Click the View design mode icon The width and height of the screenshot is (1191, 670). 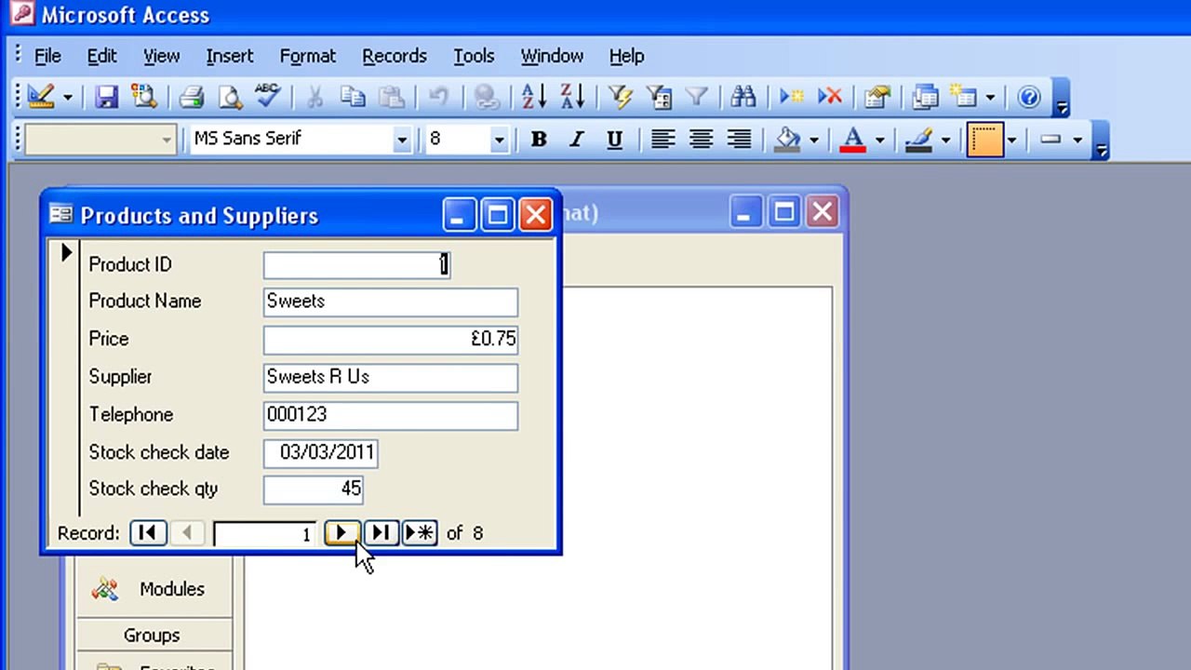(x=40, y=97)
